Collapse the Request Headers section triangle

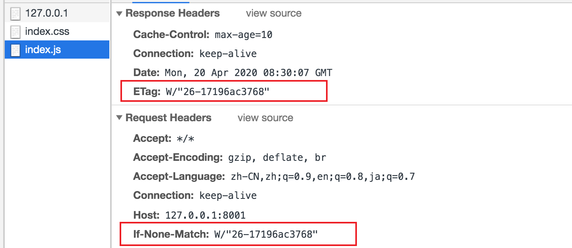tap(119, 118)
